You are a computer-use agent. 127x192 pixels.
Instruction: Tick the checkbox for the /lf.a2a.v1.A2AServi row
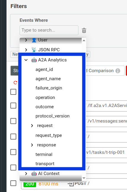tap(13, 106)
